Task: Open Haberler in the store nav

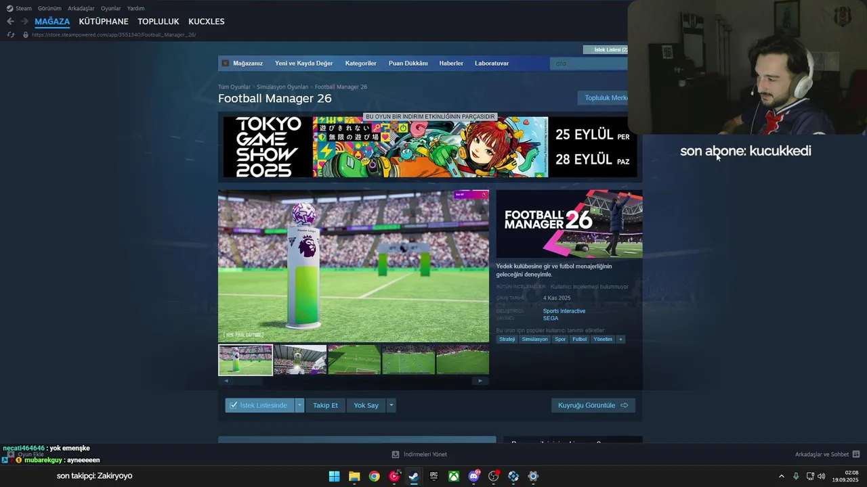Action: [x=451, y=64]
